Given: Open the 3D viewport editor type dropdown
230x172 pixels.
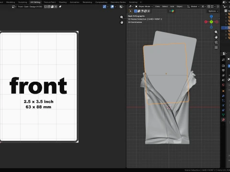Looking at the screenshot, I should [x=131, y=7].
